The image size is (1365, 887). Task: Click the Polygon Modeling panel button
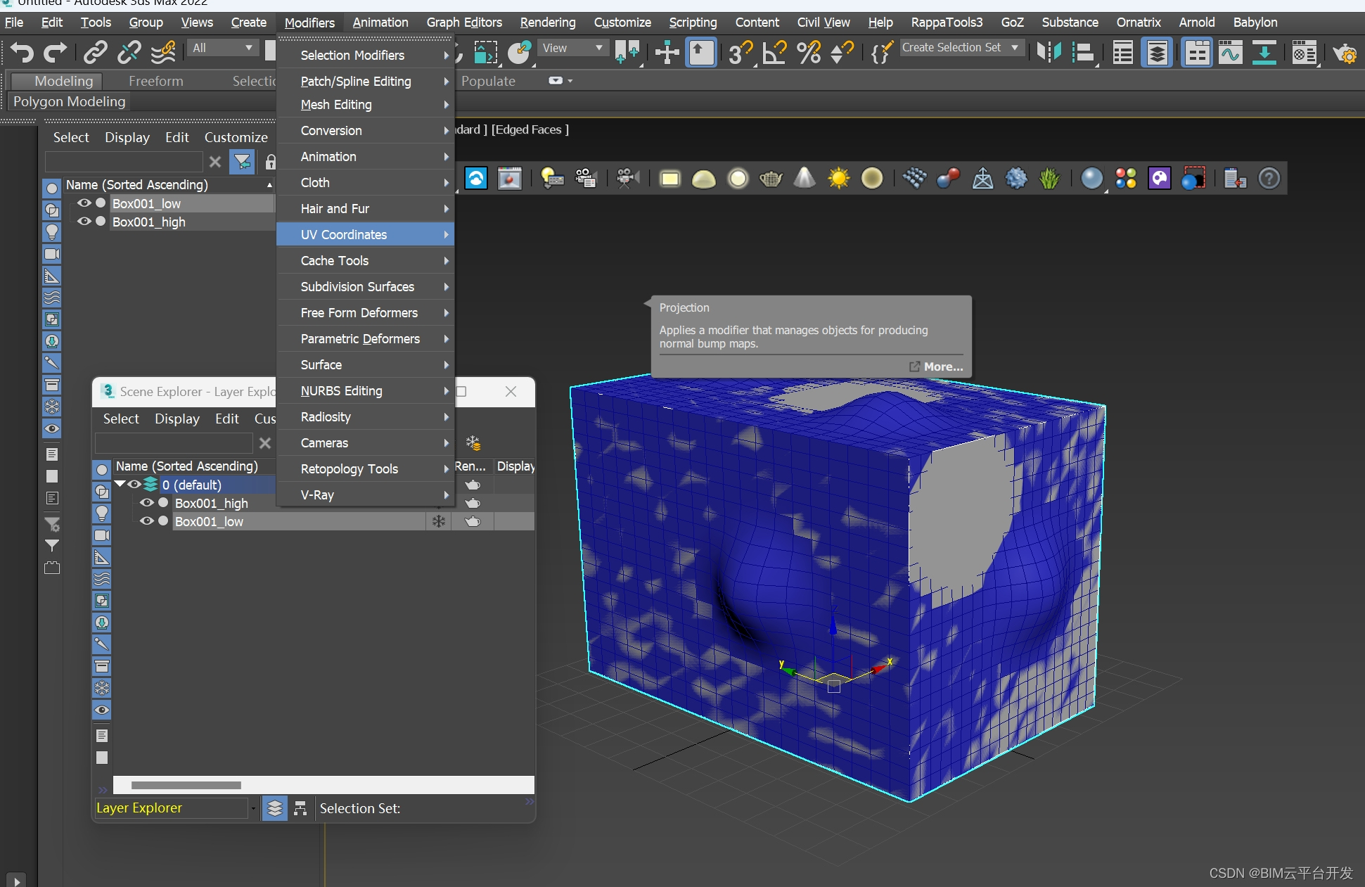69,102
